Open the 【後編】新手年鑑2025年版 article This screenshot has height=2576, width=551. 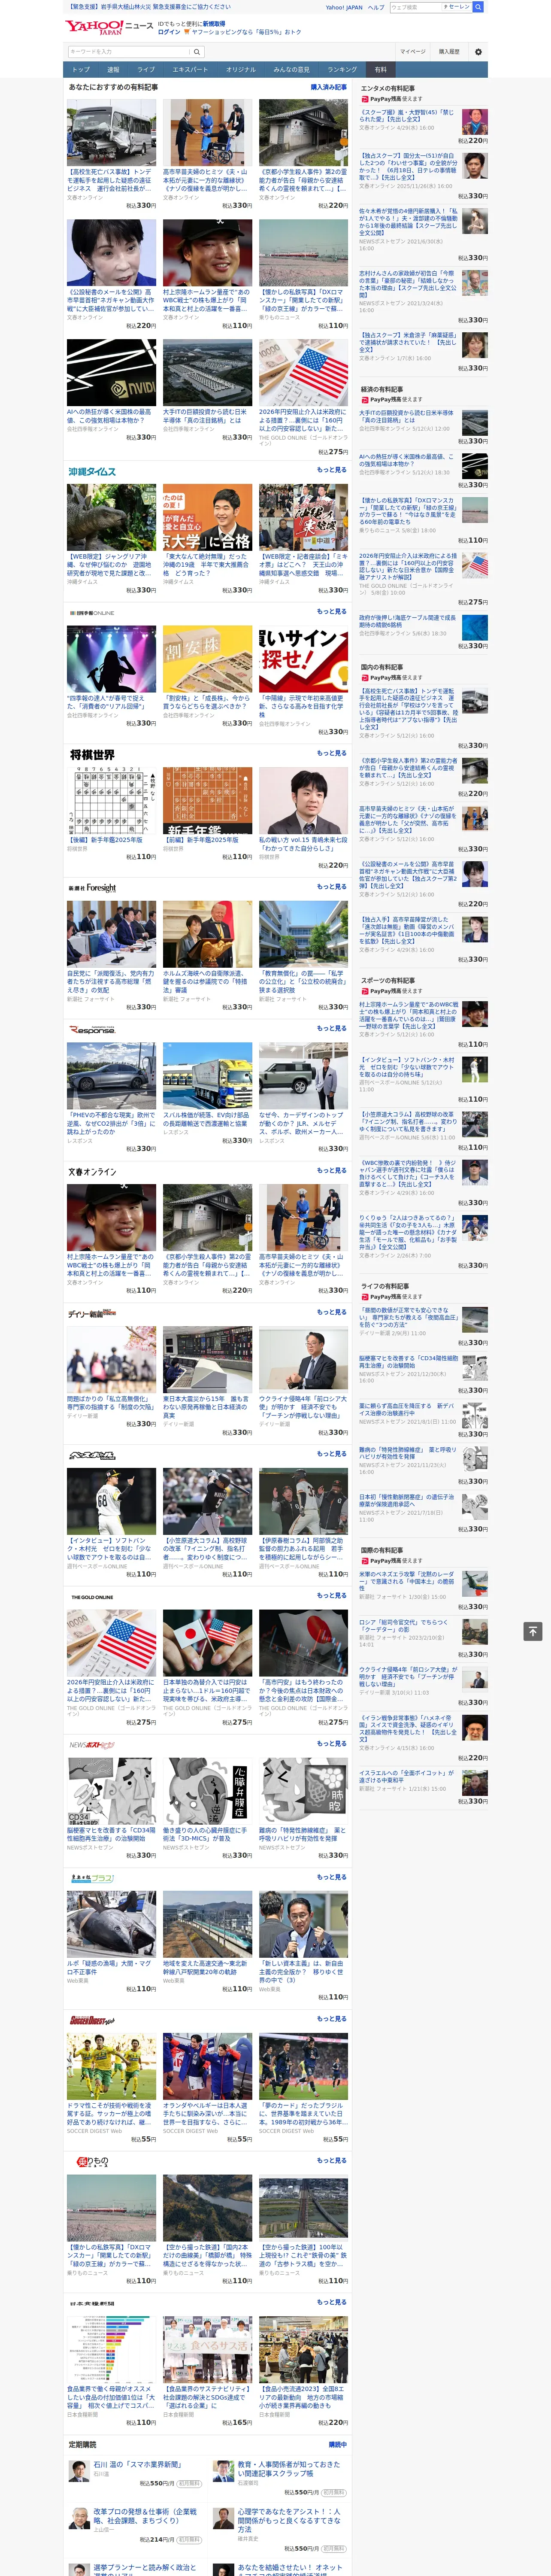tap(105, 840)
